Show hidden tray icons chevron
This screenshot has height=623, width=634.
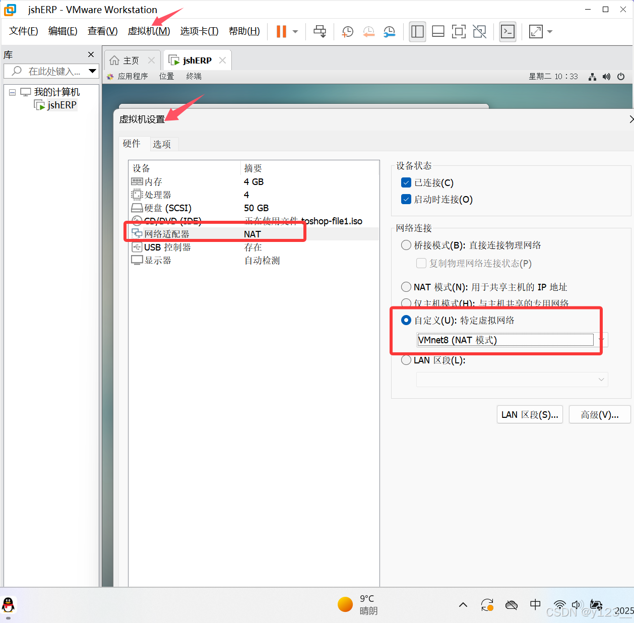pos(463,605)
